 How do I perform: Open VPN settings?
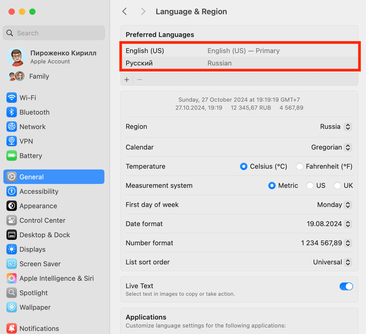pos(26,141)
